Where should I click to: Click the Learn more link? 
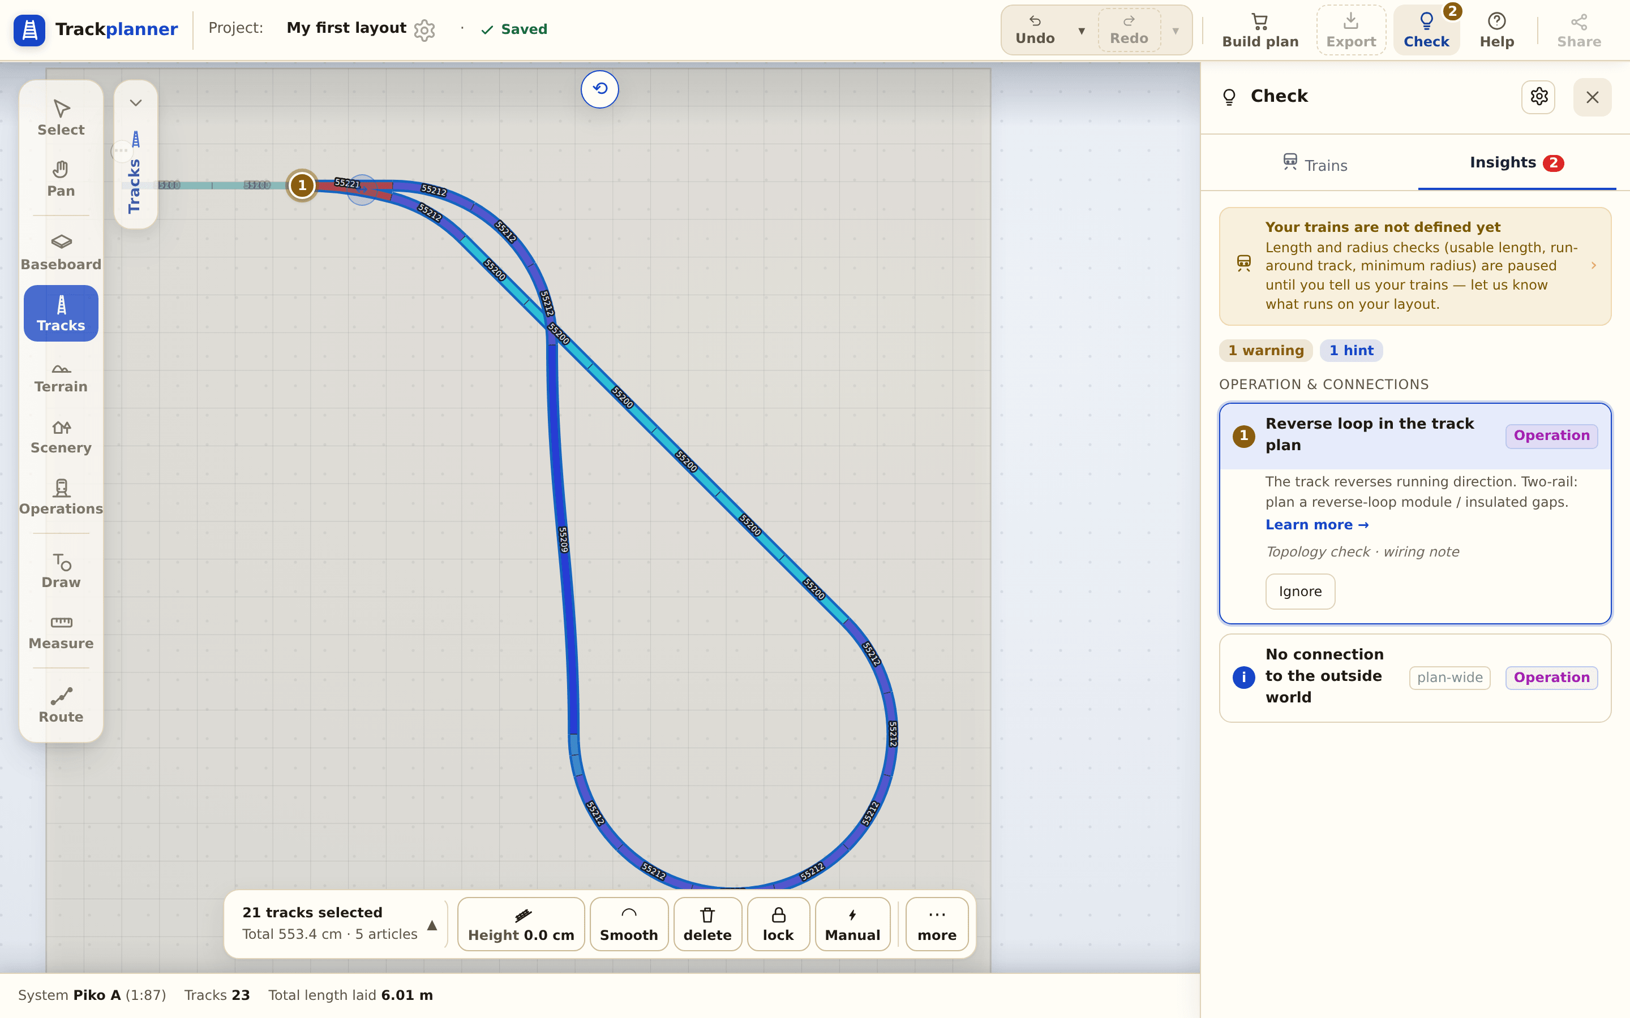(x=1317, y=525)
